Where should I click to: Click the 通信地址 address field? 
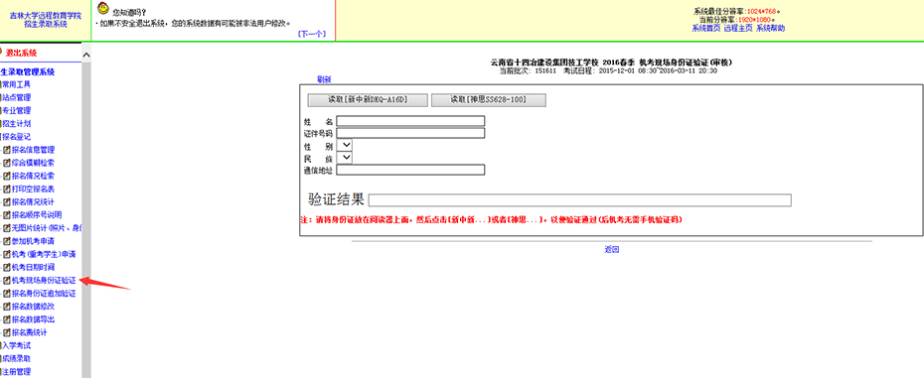pyautogui.click(x=410, y=170)
